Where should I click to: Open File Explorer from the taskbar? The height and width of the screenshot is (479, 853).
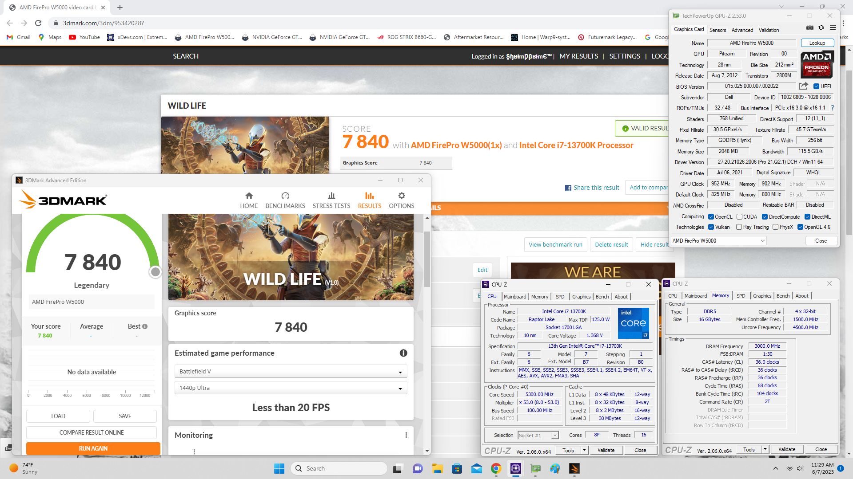438,468
